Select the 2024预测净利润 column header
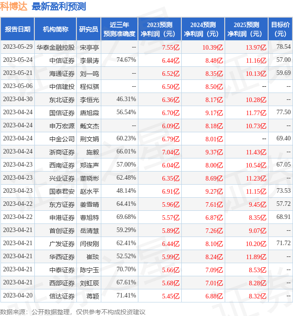The image size is (293, 316). (x=203, y=29)
